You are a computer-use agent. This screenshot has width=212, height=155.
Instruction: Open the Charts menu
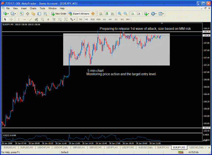point(33,8)
